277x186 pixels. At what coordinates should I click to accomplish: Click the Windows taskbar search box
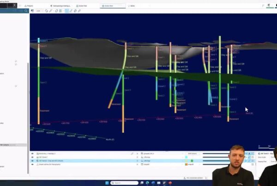[x=115, y=182]
